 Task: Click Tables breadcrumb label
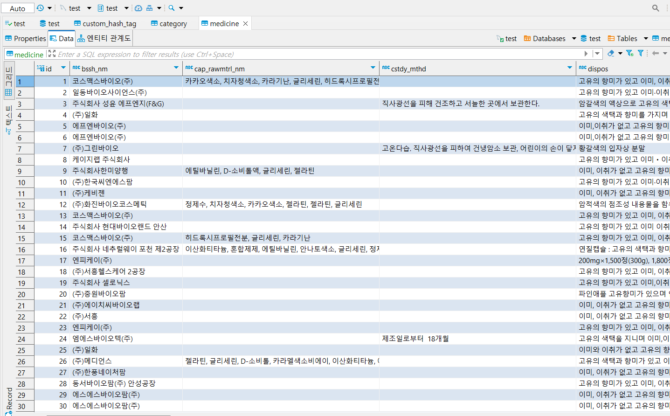(x=627, y=39)
